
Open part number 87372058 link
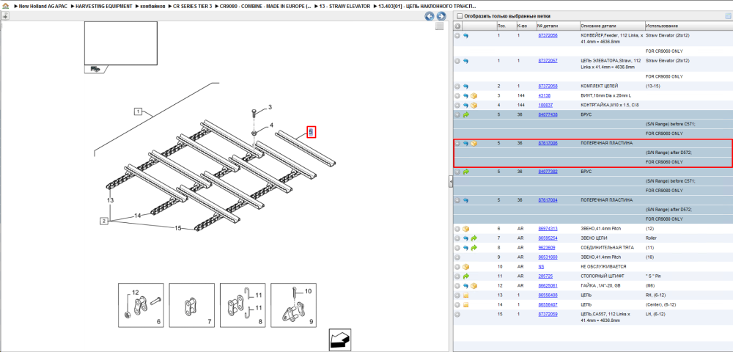pos(548,86)
